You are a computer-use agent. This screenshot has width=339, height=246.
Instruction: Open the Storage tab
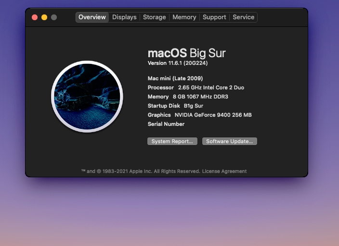coord(155,17)
